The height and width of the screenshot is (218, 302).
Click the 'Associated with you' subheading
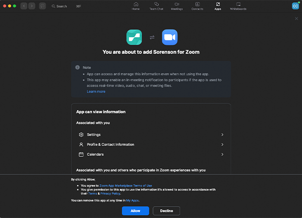[93, 123]
